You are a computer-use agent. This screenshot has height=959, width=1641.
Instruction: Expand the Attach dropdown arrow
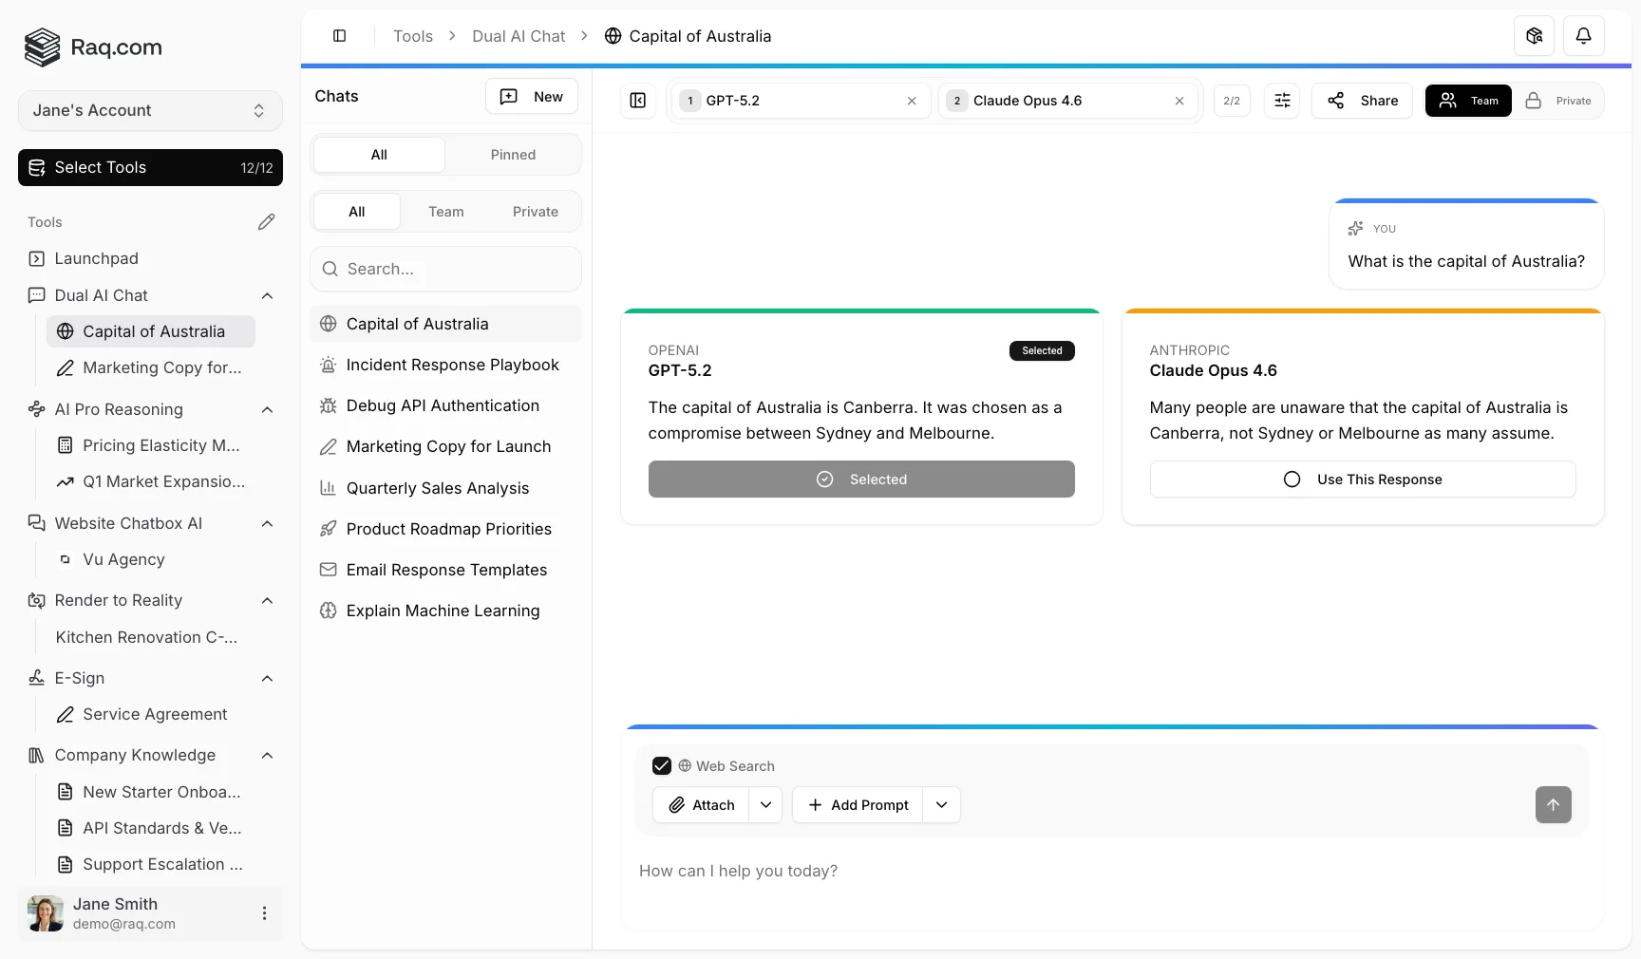(765, 805)
